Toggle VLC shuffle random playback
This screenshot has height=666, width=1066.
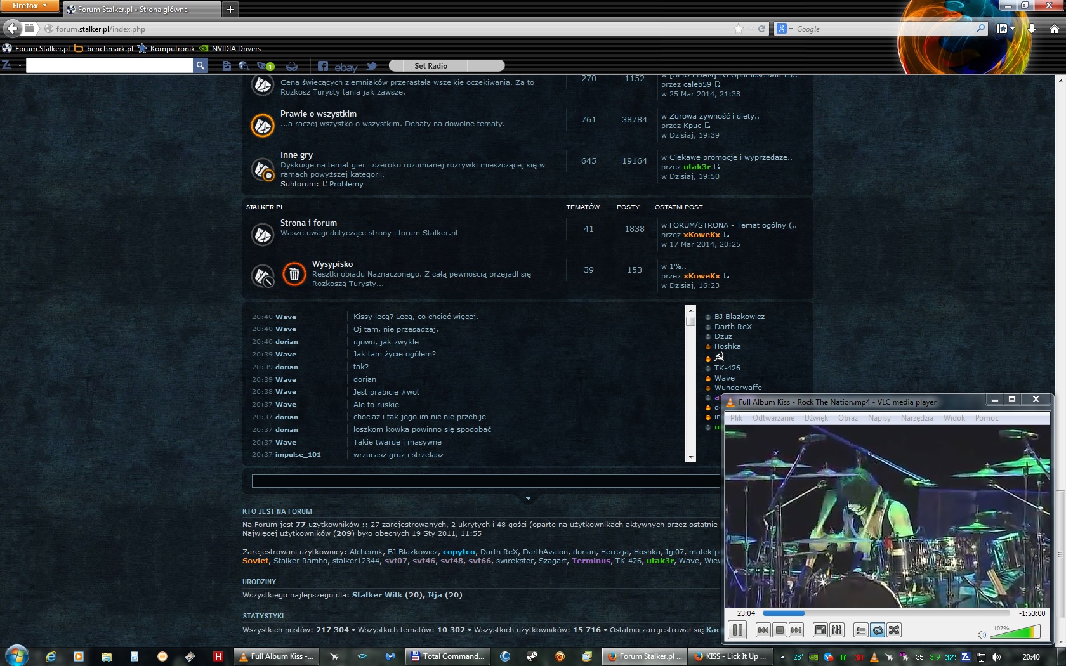point(894,630)
